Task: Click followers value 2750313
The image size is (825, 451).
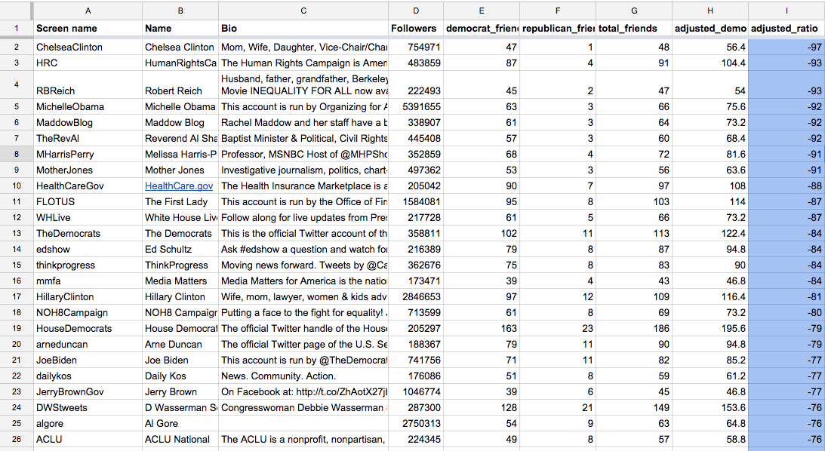Action: (x=416, y=424)
